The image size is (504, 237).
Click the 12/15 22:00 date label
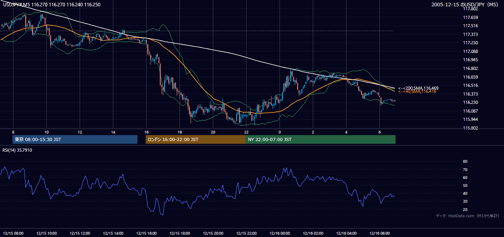point(246,233)
